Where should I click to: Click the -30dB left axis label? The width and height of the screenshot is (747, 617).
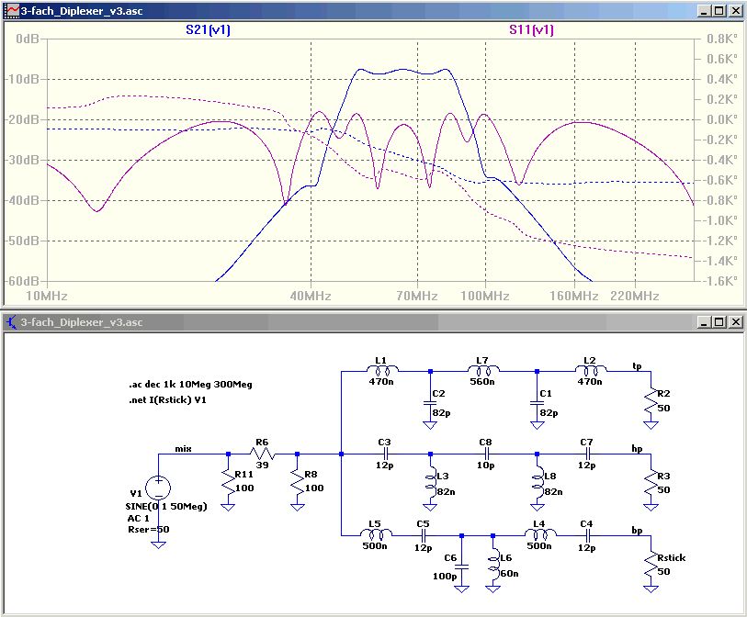(22, 160)
